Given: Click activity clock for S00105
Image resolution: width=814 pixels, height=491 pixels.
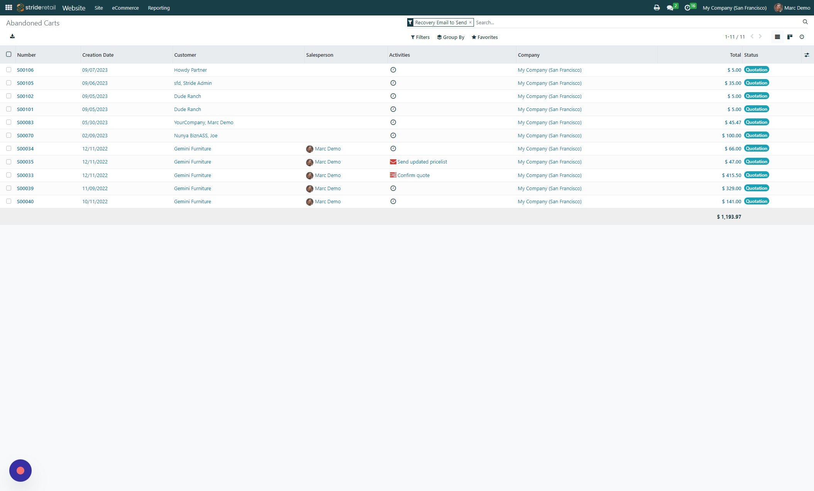Looking at the screenshot, I should (x=393, y=83).
